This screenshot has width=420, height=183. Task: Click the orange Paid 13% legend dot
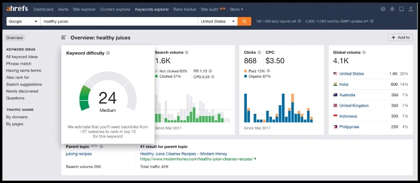tap(245, 71)
